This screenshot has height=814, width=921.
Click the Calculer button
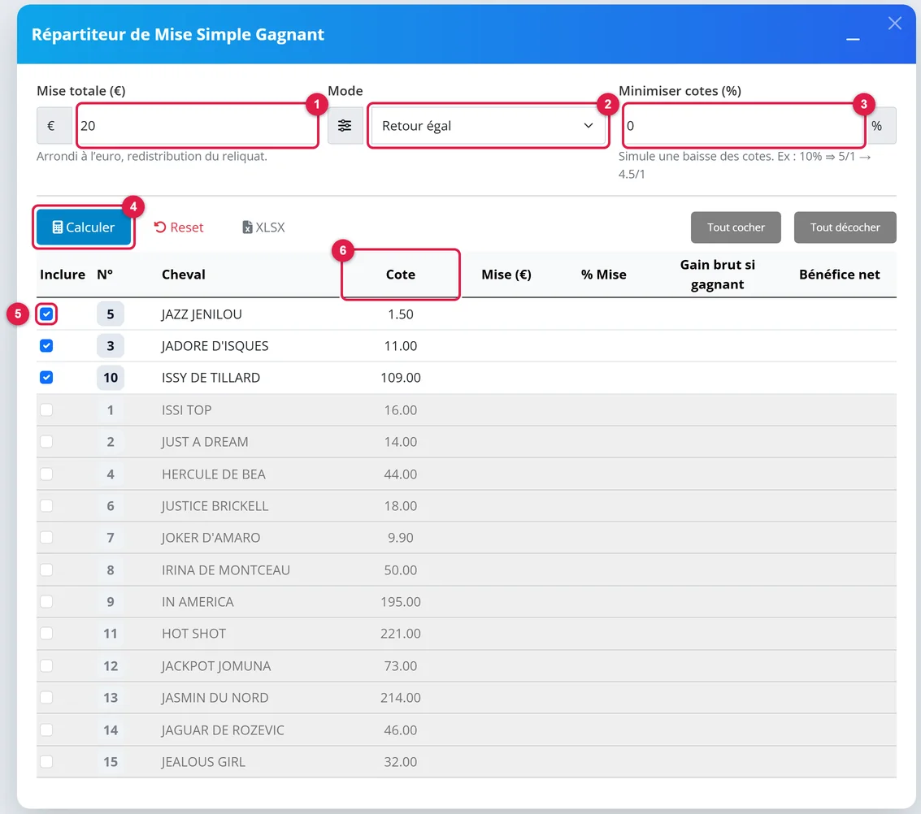click(x=84, y=227)
